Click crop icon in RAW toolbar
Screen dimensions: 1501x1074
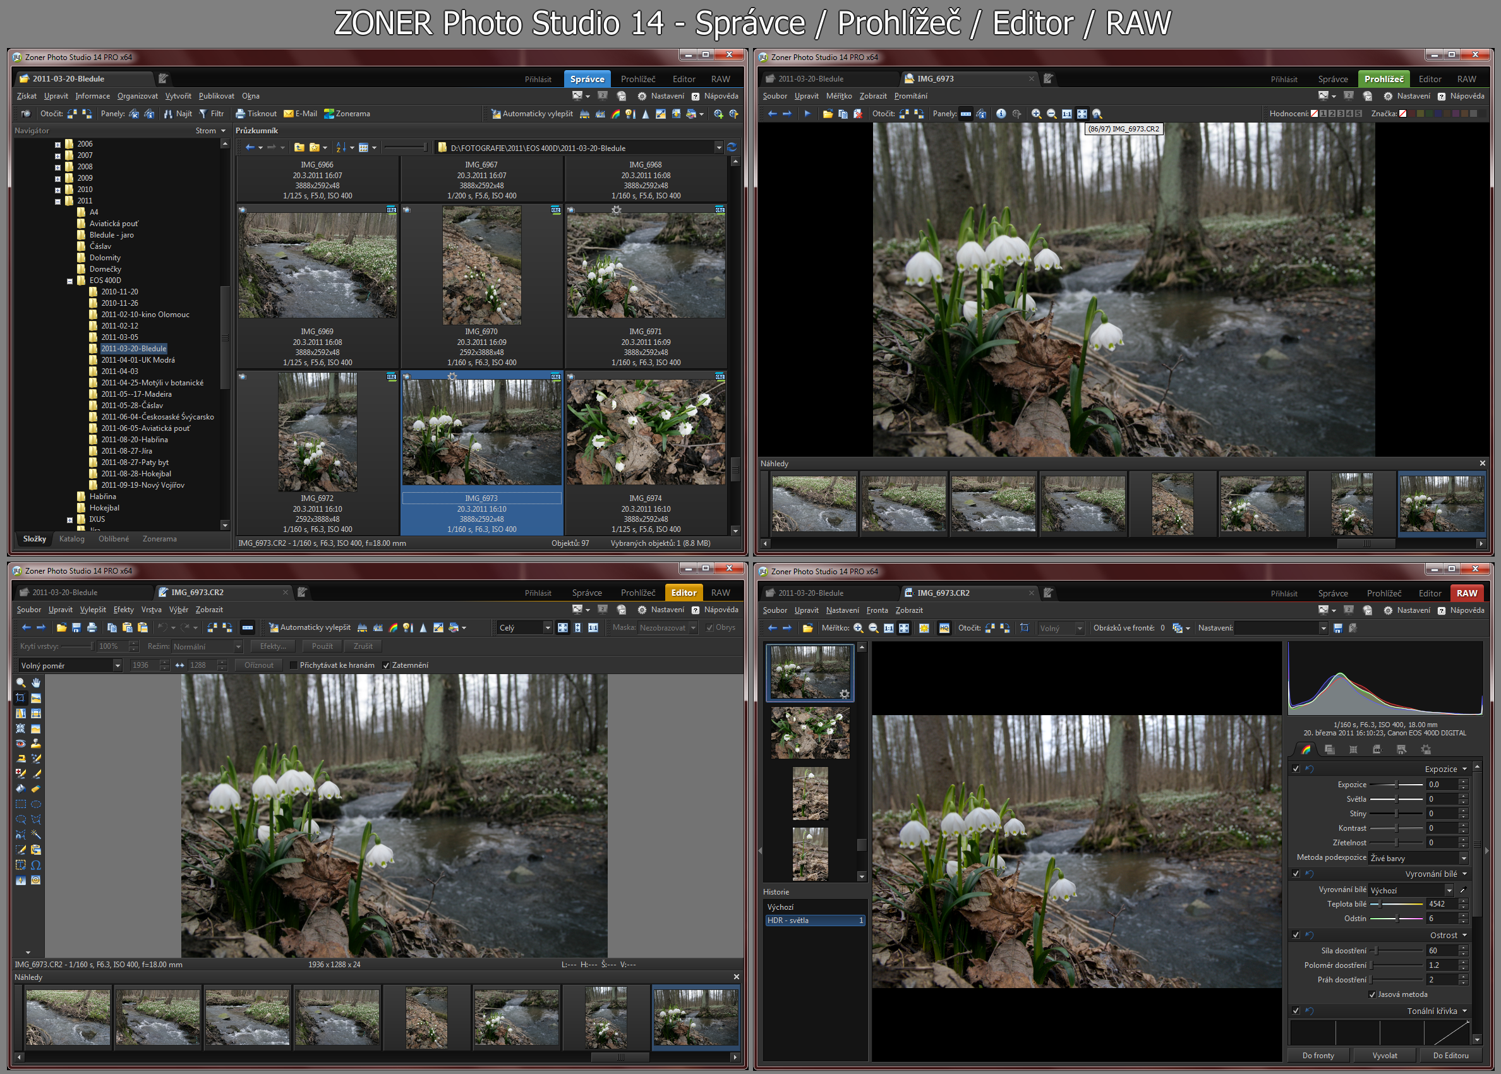pos(1024,627)
